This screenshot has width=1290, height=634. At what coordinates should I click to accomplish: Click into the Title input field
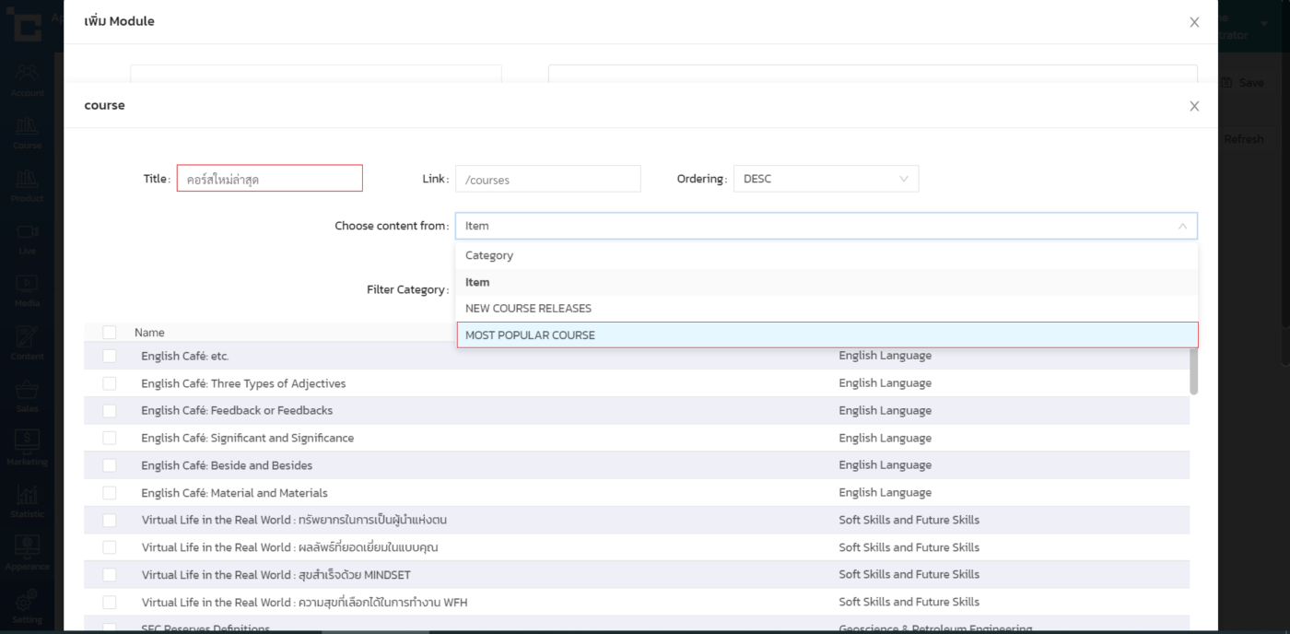tap(270, 179)
